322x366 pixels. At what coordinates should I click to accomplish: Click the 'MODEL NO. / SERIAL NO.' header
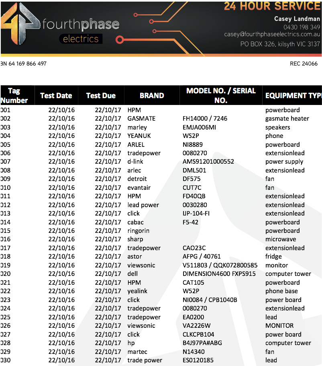tap(221, 95)
